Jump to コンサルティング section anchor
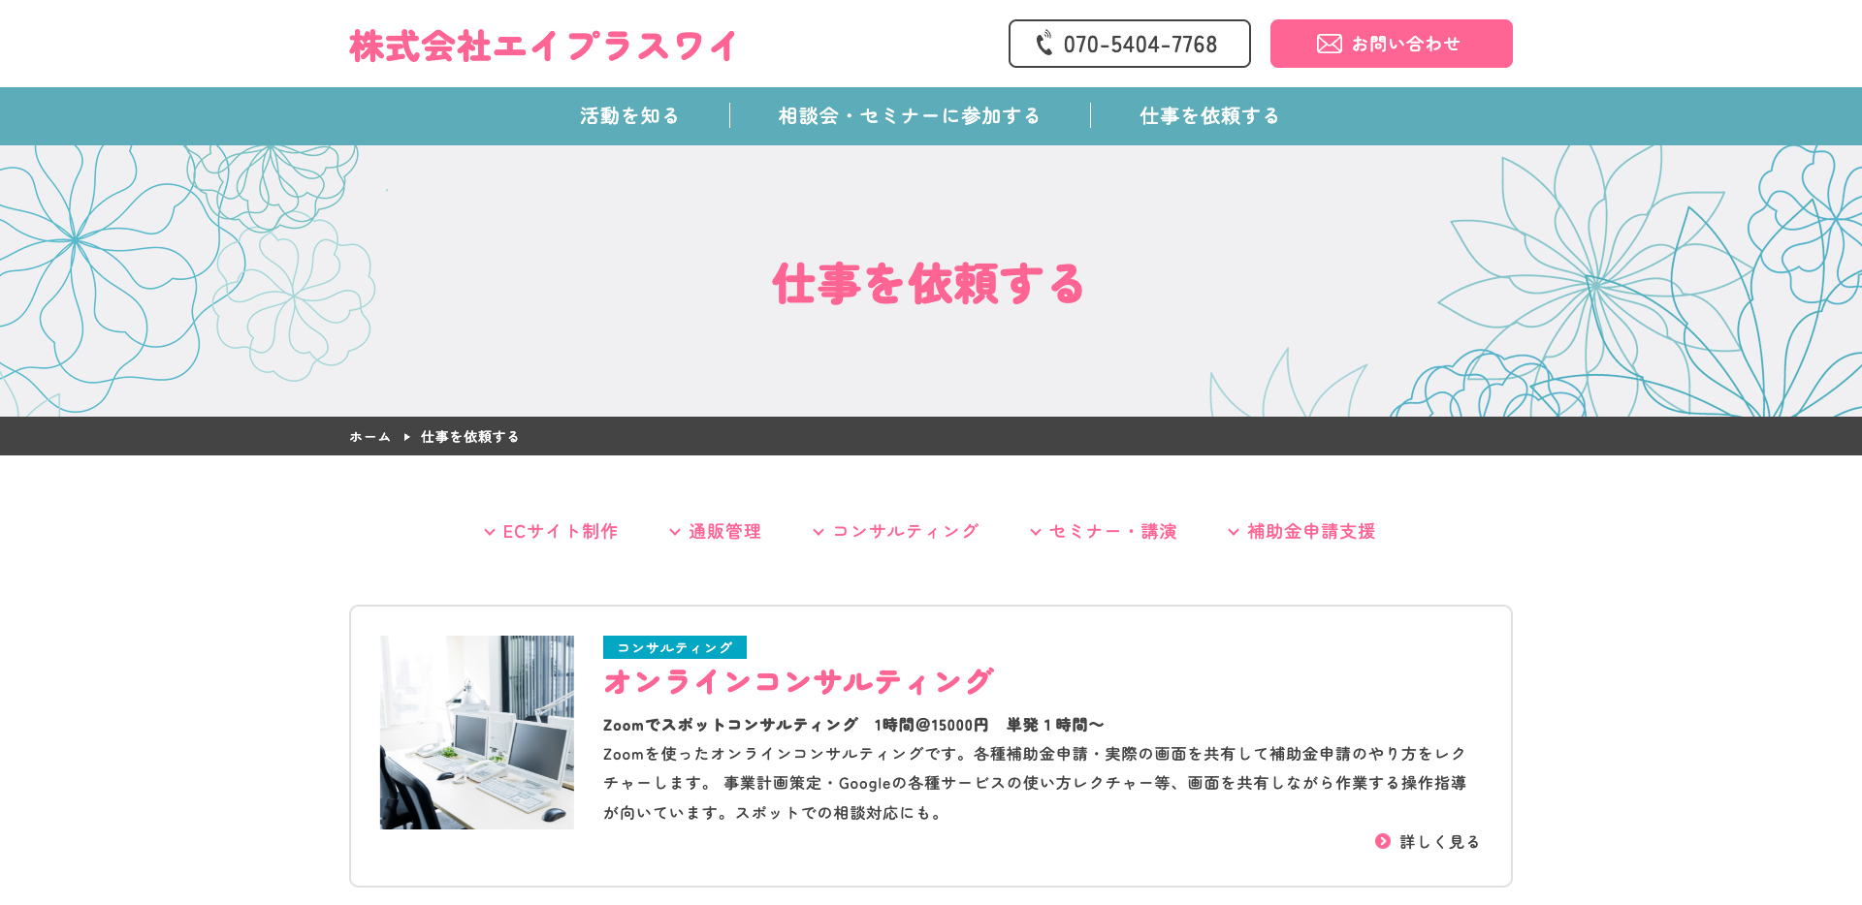1862x905 pixels. [x=905, y=532]
